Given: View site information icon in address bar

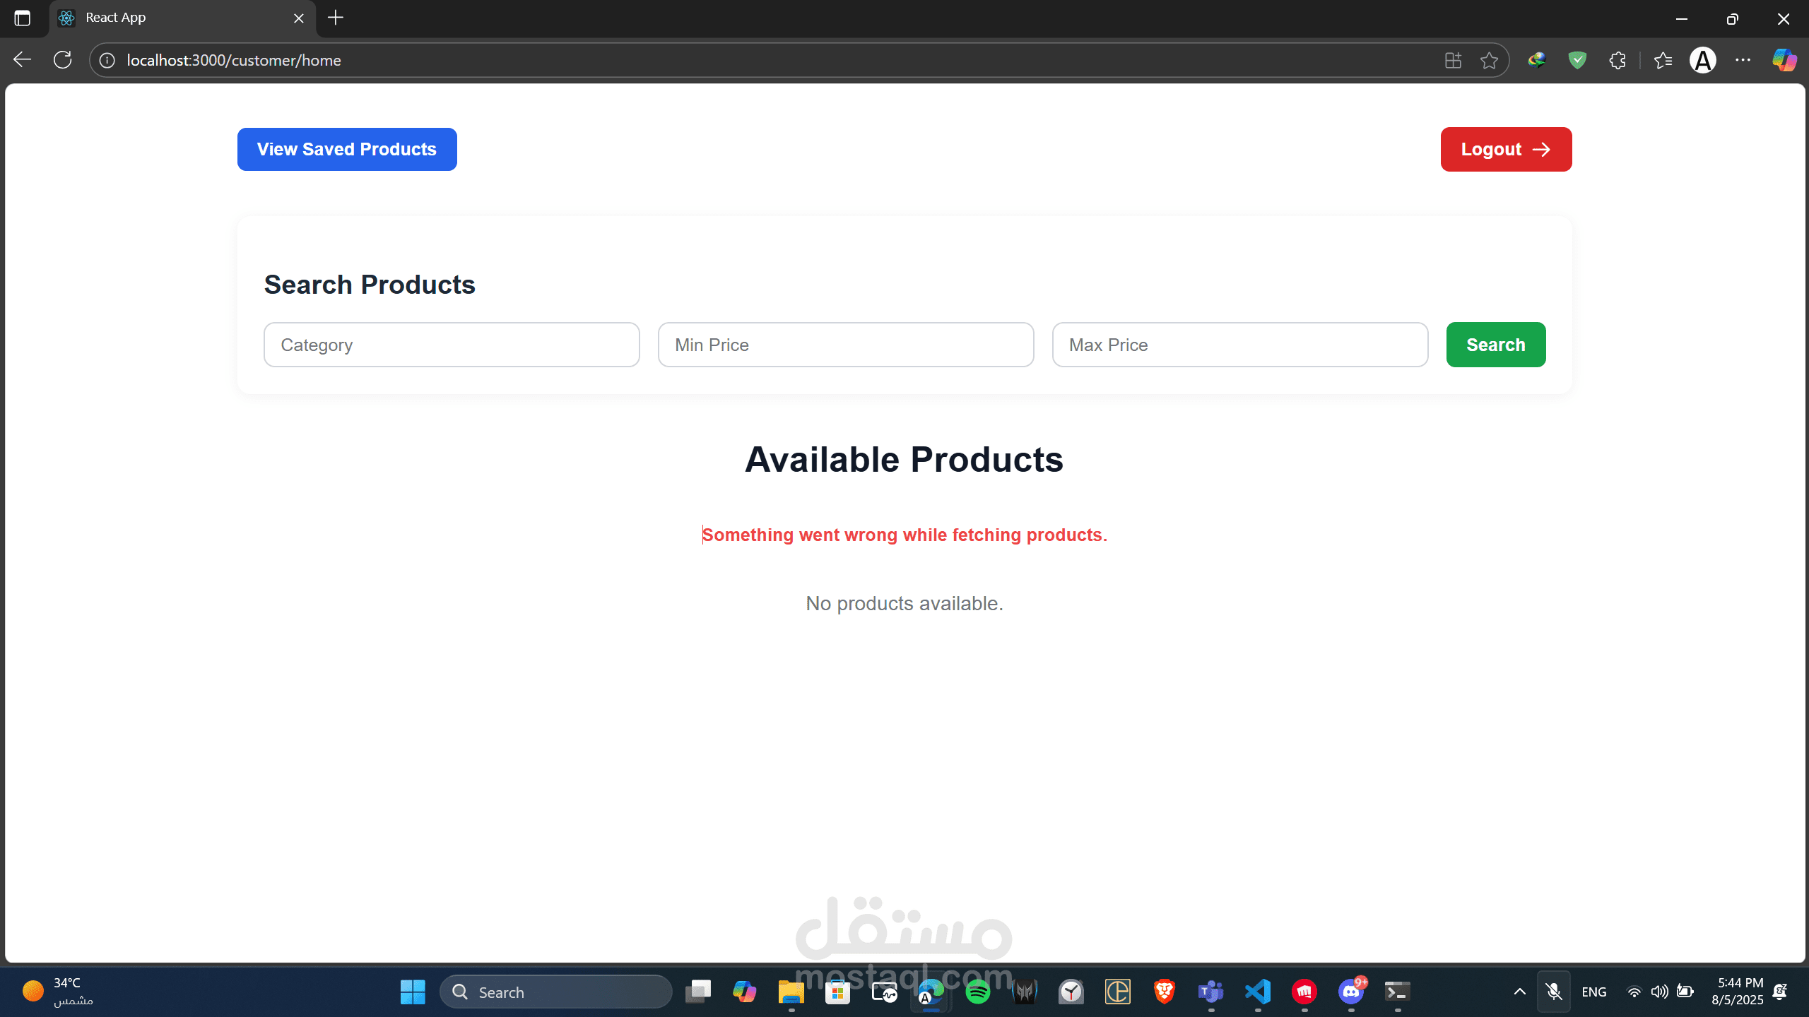Looking at the screenshot, I should pos(107,60).
